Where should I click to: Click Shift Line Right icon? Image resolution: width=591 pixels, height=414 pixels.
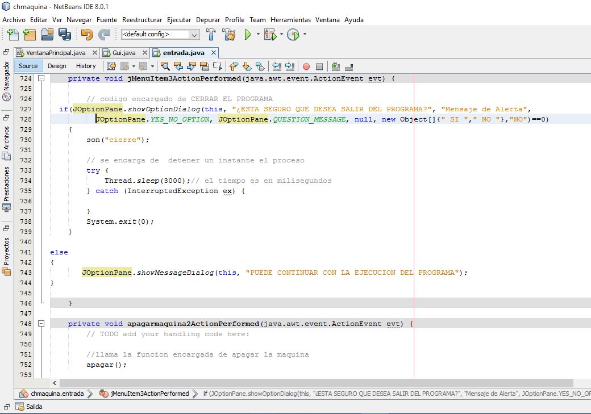click(x=290, y=66)
